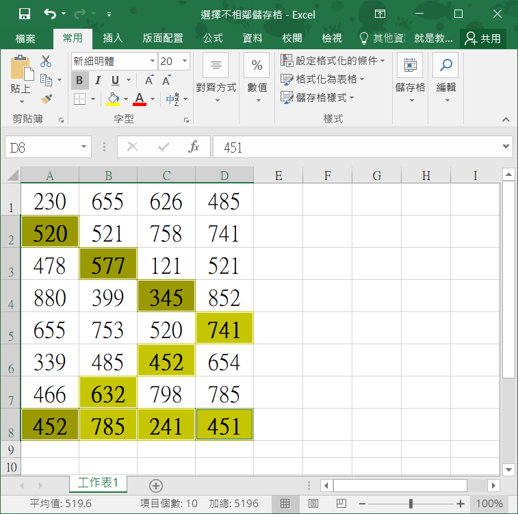Click the red font color icon

tap(140, 99)
